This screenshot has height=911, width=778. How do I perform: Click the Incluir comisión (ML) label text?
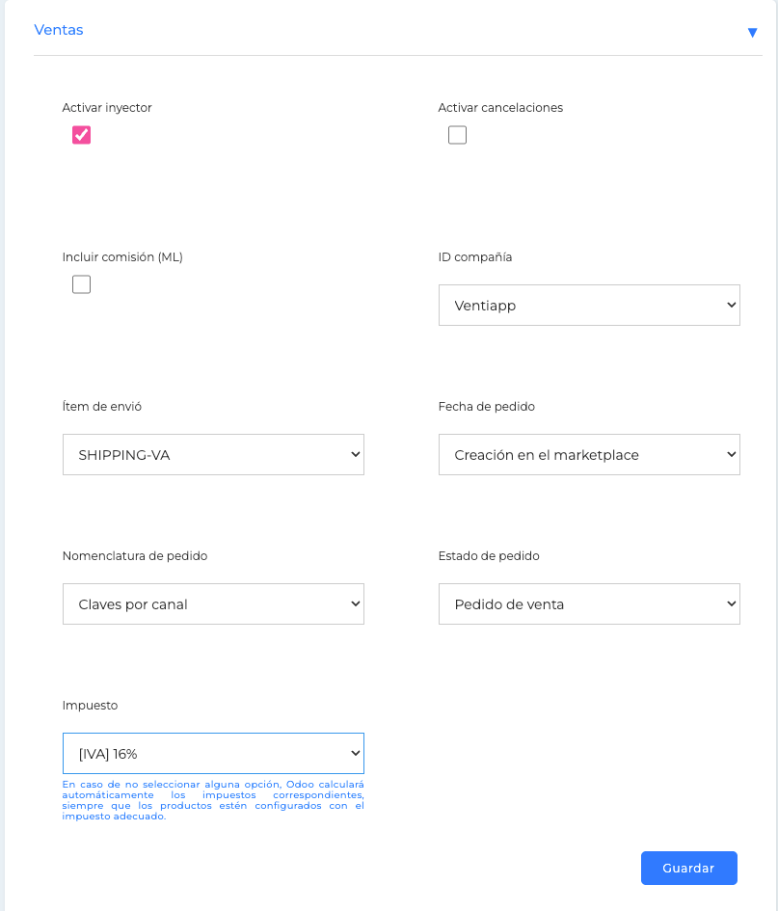click(122, 256)
